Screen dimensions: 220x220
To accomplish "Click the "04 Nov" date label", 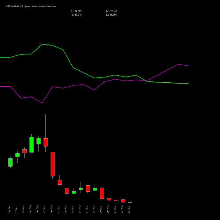I will coord(30,209).
